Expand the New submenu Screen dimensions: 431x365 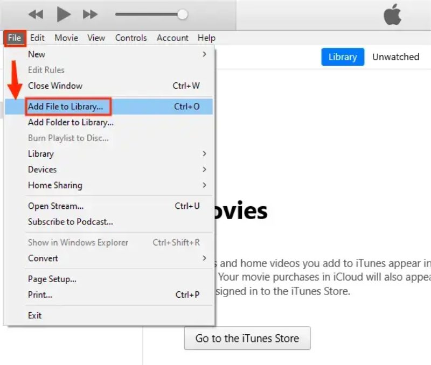click(x=109, y=54)
